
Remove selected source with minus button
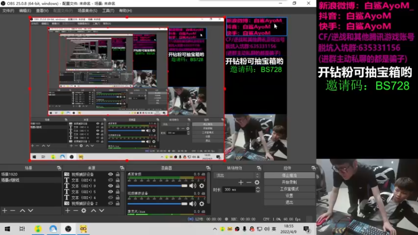click(75, 210)
